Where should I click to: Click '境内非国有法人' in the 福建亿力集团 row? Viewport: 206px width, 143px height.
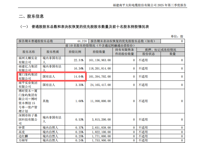coord(52,68)
